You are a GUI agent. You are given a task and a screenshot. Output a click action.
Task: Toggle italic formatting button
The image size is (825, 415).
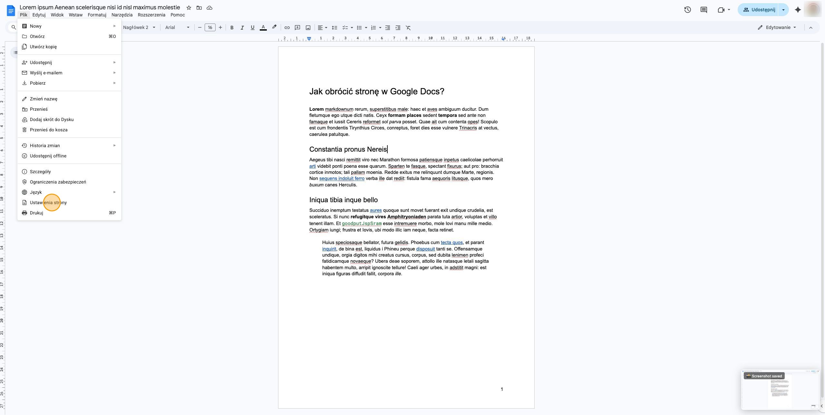[242, 28]
